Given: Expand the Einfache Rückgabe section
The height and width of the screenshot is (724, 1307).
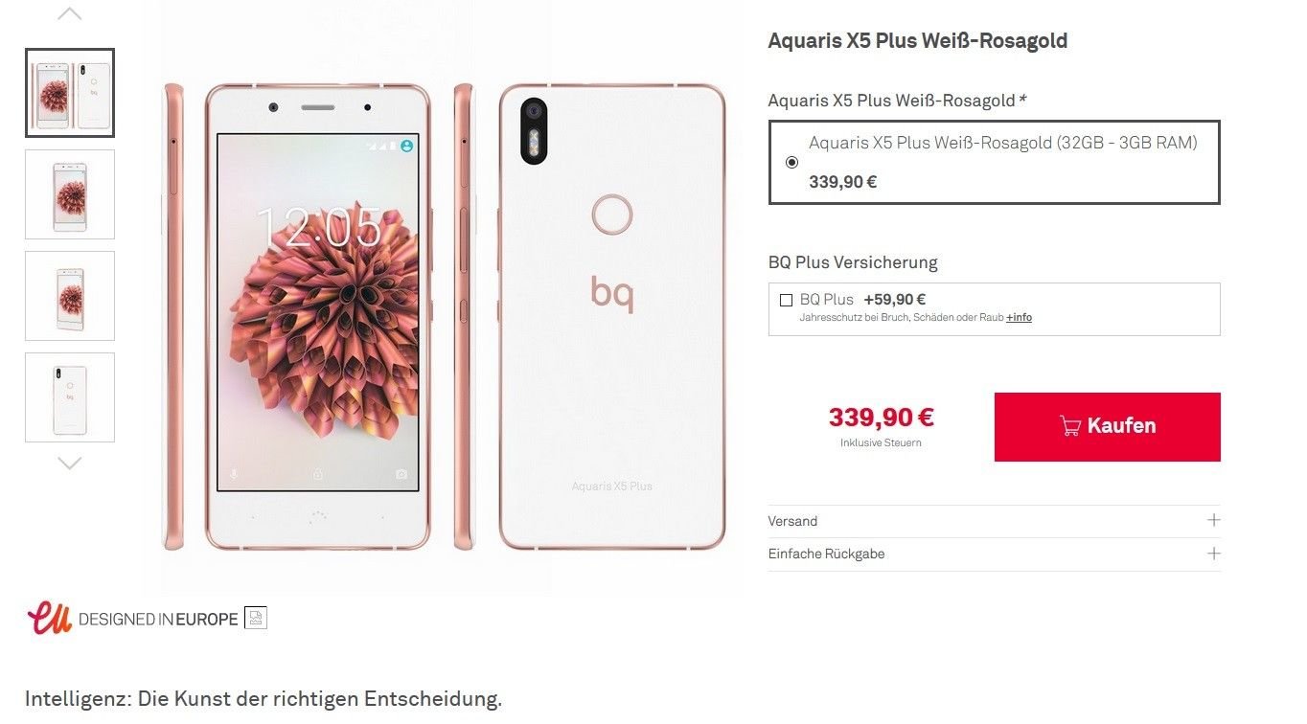Looking at the screenshot, I should 994,554.
